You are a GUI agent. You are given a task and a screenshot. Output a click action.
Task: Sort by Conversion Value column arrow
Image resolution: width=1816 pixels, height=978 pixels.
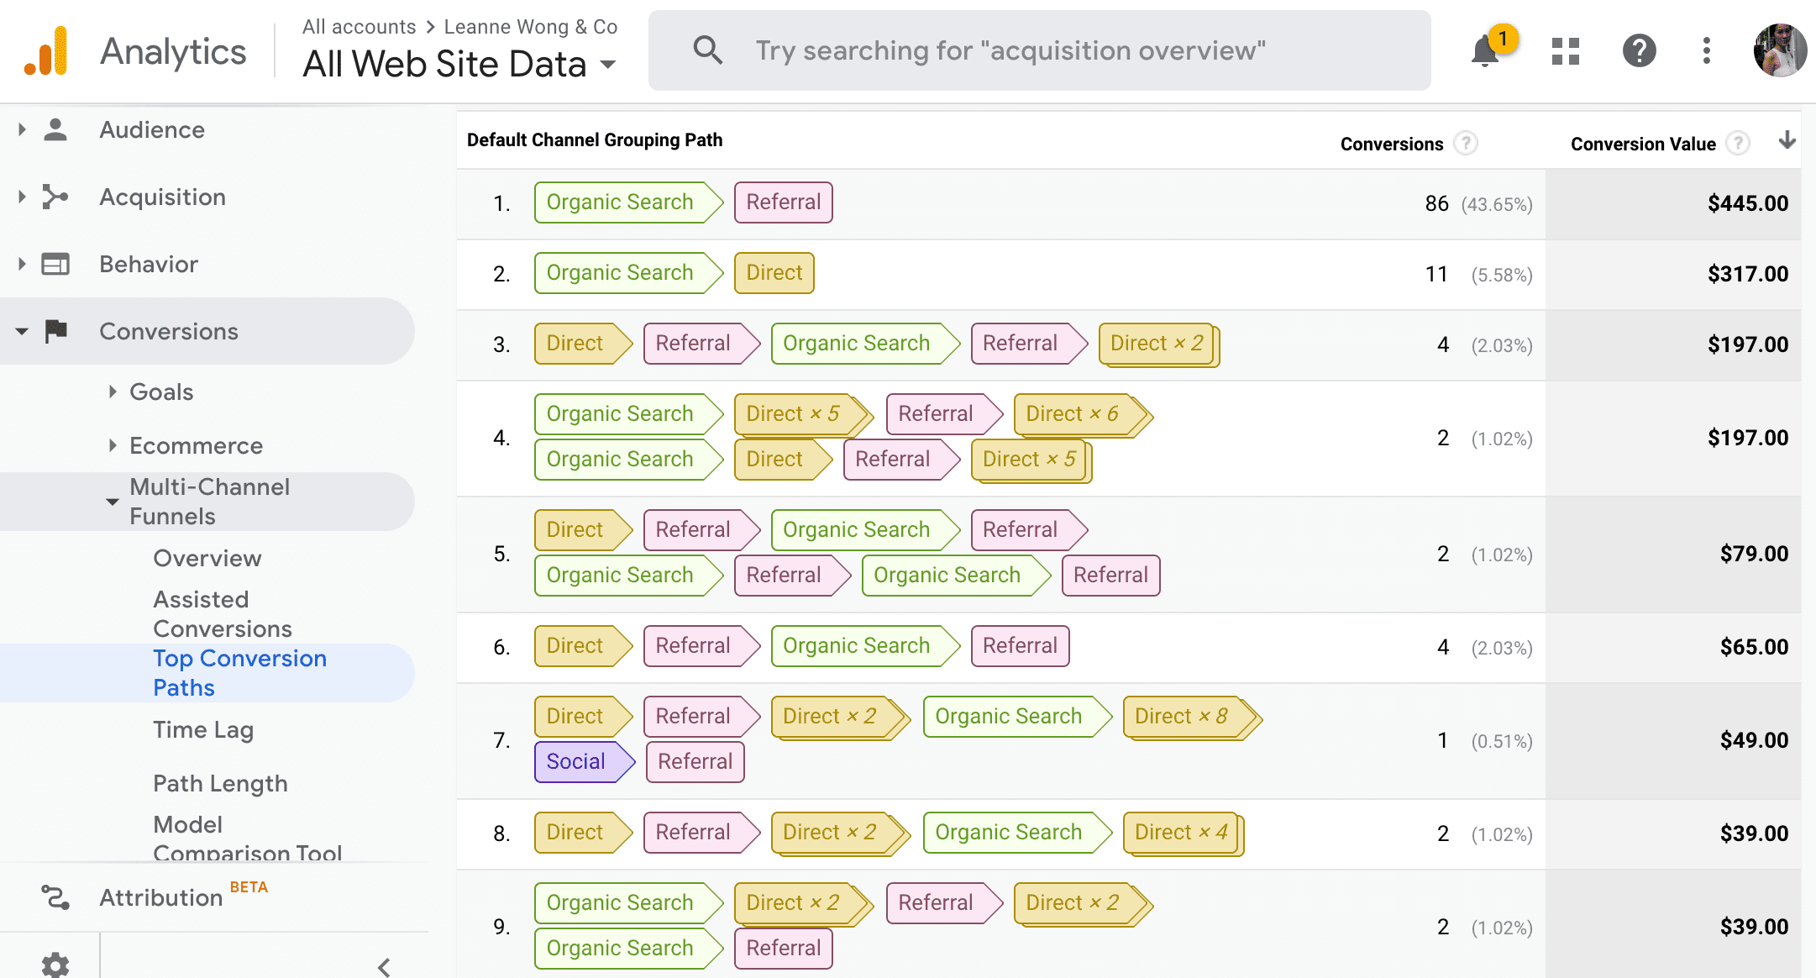[1787, 140]
